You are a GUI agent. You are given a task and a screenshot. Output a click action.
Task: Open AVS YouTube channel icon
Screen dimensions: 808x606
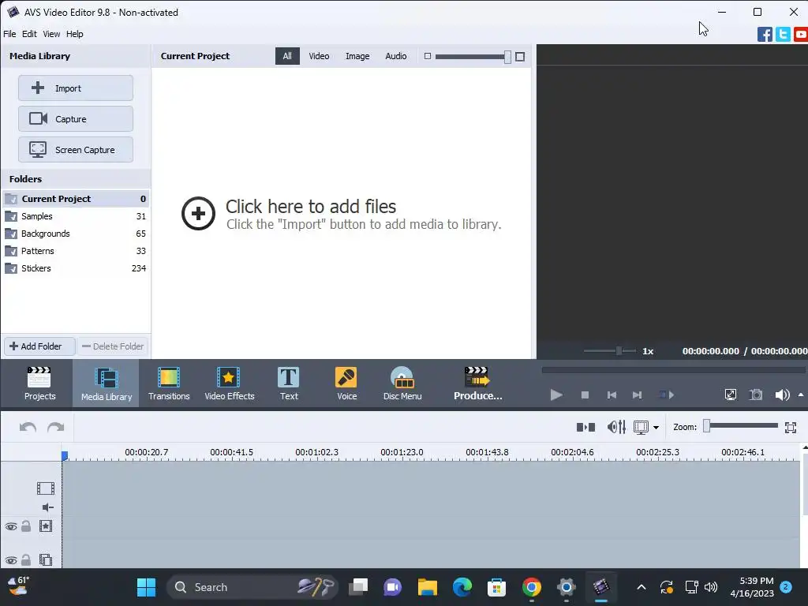pyautogui.click(x=801, y=35)
